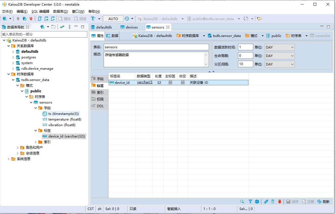Click the transaction format T icon in toolbar
This screenshot has width=336, height=214.
93,19
